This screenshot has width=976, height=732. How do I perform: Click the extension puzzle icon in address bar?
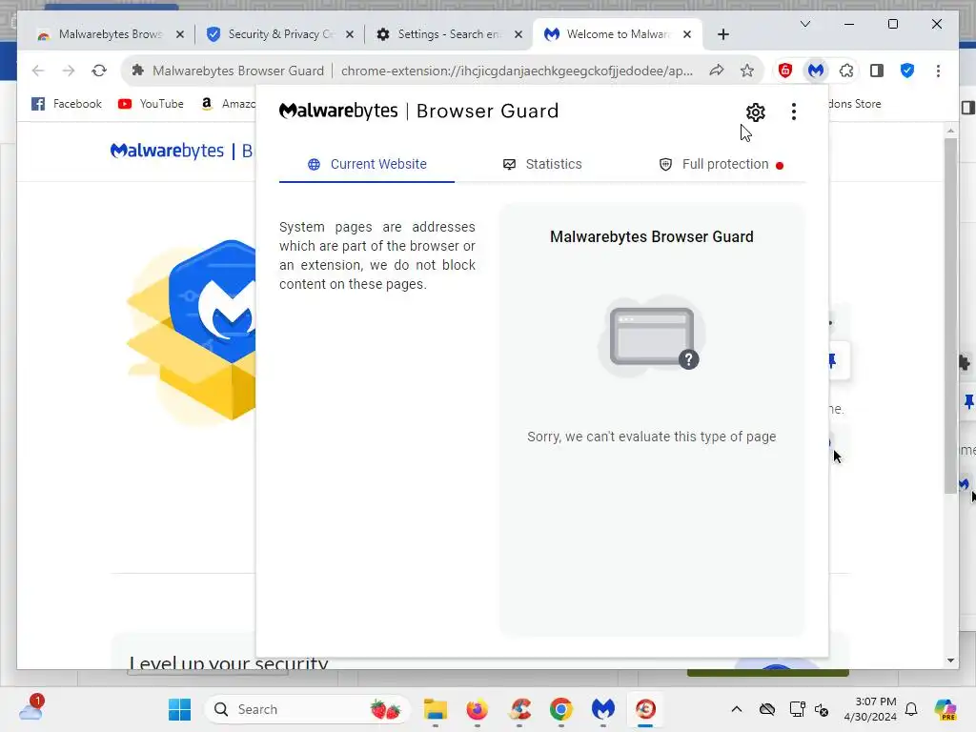point(137,71)
